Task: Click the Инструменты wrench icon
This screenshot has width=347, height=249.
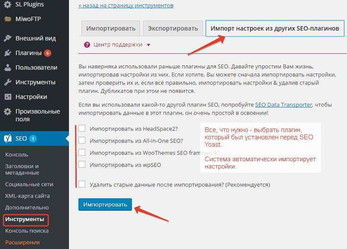Action: coord(8,82)
